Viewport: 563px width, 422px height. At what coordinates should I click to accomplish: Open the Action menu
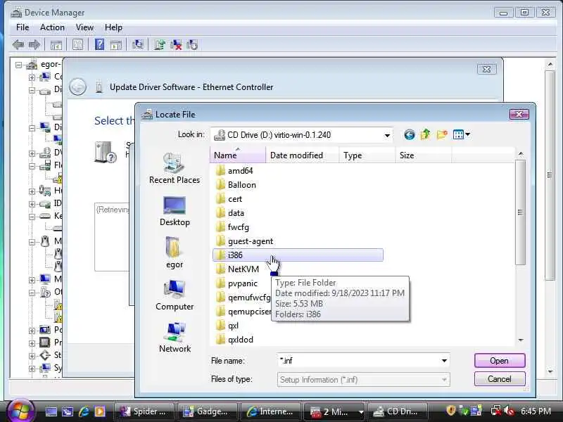52,27
